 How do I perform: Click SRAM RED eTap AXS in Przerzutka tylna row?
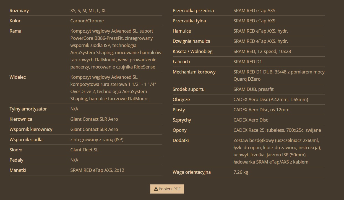pyautogui.click(x=254, y=21)
